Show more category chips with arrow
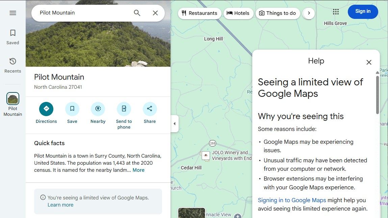This screenshot has width=388, height=218. click(309, 13)
